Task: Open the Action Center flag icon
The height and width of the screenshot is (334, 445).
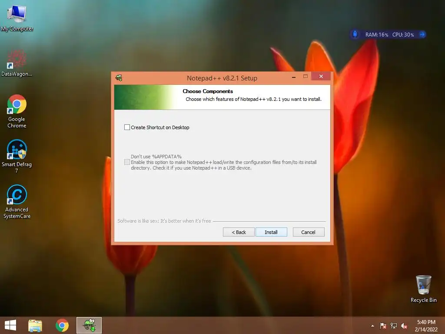Action: click(x=383, y=326)
